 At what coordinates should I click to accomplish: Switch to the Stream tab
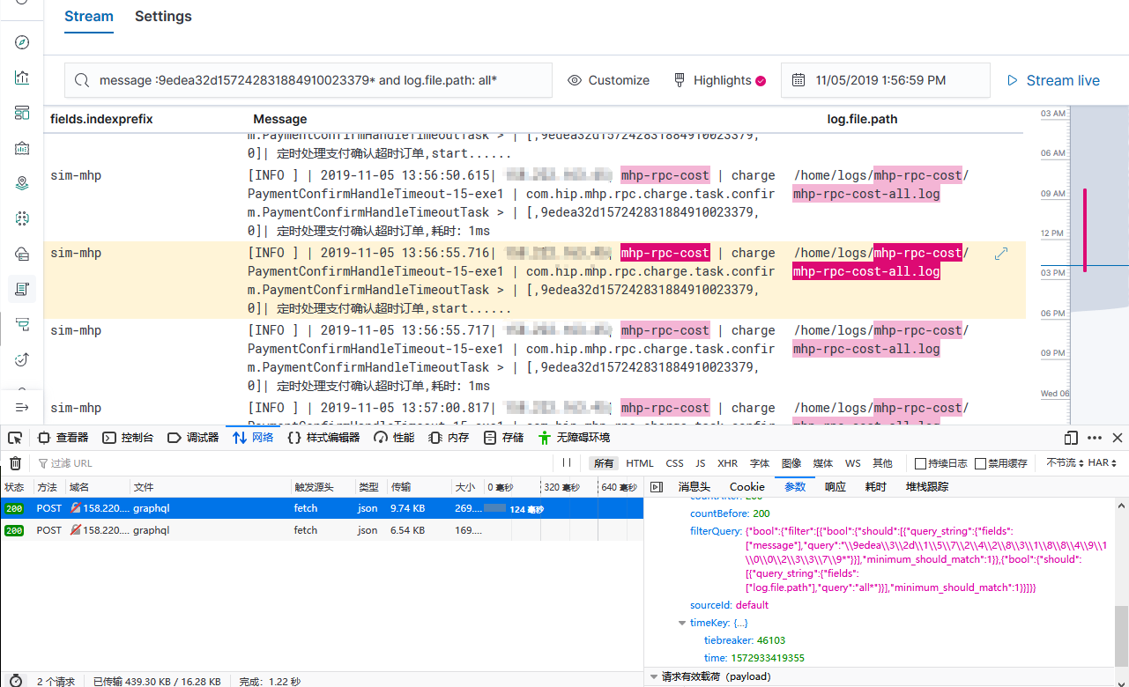coord(89,17)
